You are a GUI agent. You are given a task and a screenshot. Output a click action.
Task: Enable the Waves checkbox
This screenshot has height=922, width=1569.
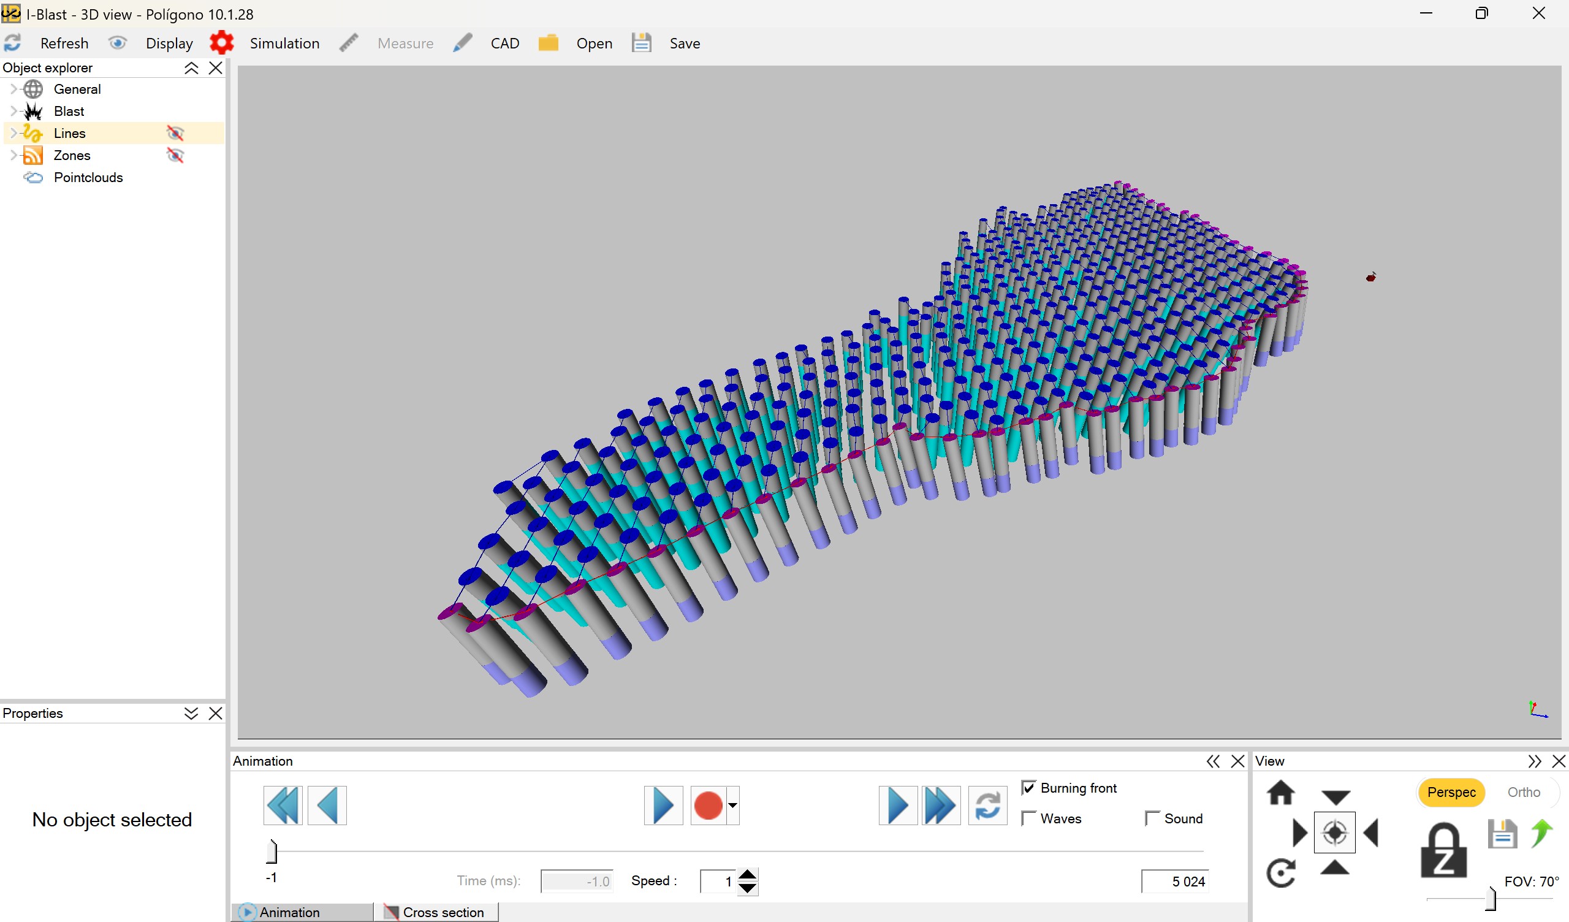tap(1028, 818)
